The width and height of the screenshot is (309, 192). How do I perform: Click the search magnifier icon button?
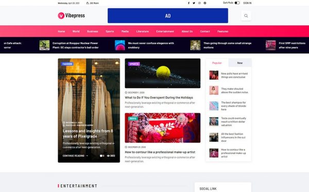click(x=246, y=16)
